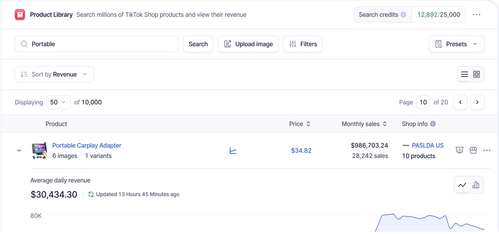Click the $30,434.30 average daily revenue
Screen dimensions: 499x234
(x=54, y=194)
